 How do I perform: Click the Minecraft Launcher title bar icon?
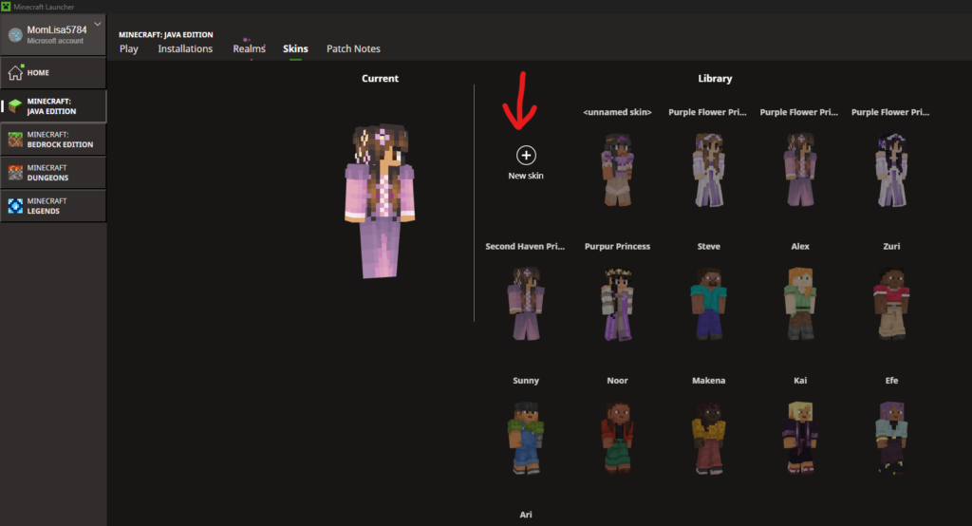[x=7, y=7]
